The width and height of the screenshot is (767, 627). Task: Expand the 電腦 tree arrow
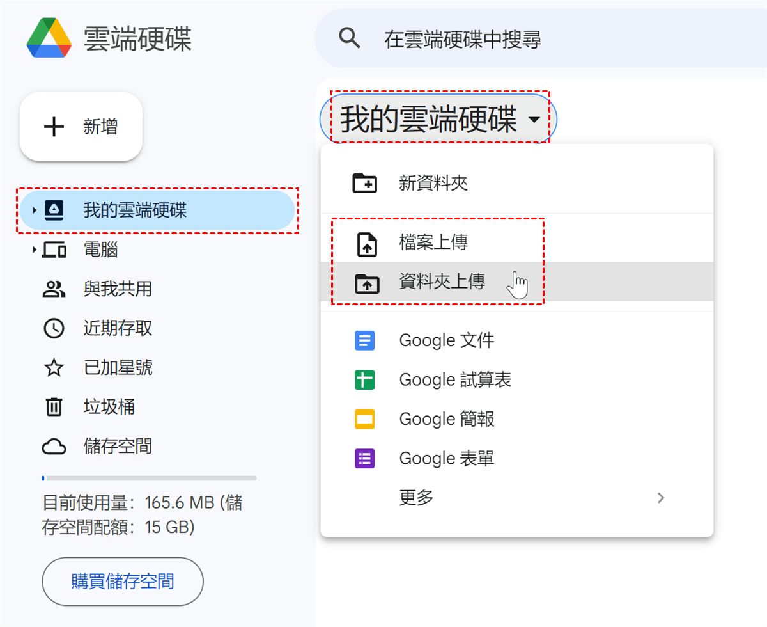pos(33,250)
